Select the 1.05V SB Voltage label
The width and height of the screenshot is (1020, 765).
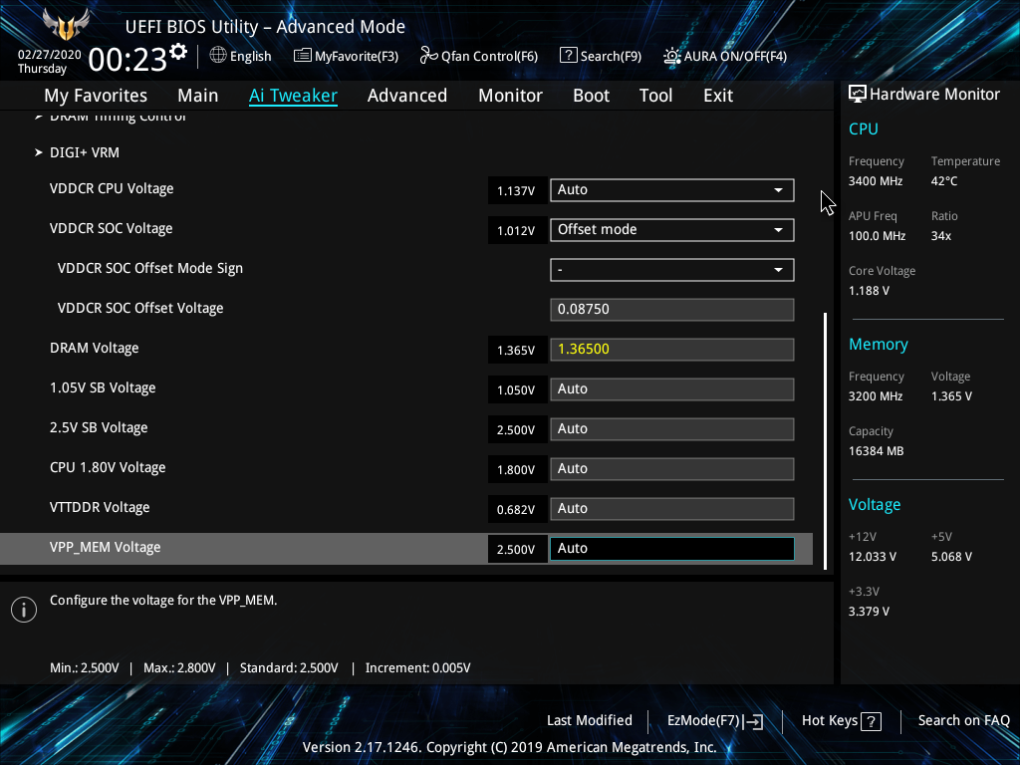click(103, 388)
